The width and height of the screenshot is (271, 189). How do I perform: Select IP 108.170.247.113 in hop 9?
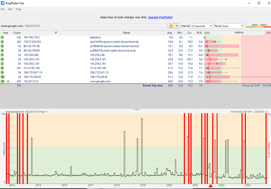tap(33, 73)
